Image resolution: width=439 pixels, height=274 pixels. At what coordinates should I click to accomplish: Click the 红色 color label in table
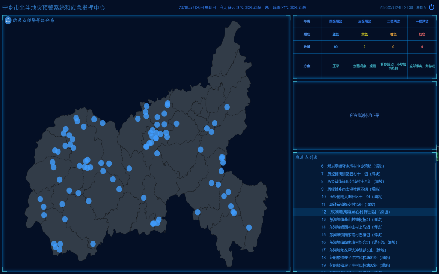(x=422, y=34)
